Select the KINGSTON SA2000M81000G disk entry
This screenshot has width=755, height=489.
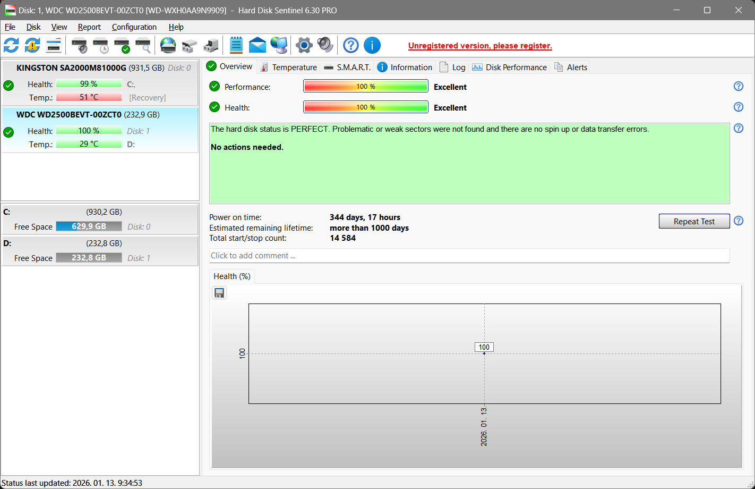pos(100,83)
